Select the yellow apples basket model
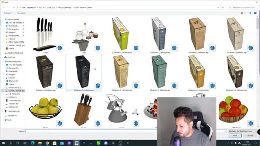 (45, 108)
